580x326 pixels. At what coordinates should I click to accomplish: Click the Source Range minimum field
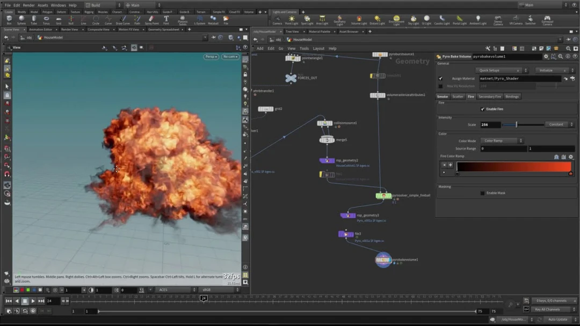click(x=503, y=149)
